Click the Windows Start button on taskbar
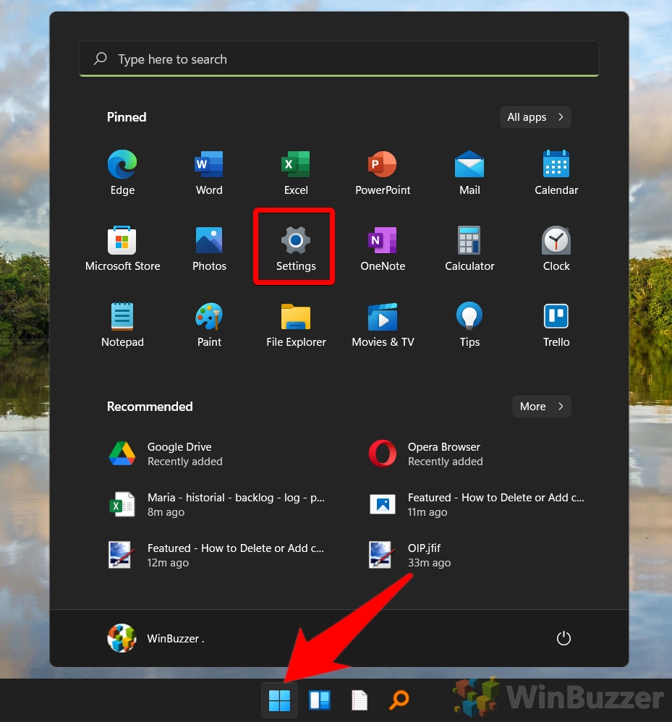The height and width of the screenshot is (722, 672). pyautogui.click(x=279, y=700)
